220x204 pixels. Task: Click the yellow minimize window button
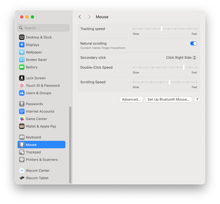point(27,17)
